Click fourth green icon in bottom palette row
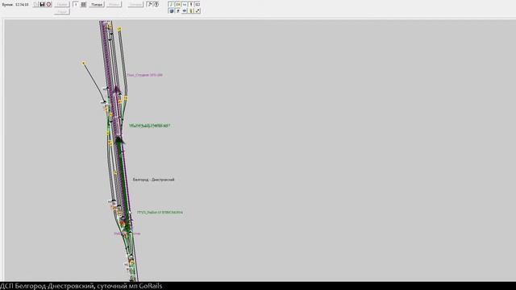 point(191,10)
